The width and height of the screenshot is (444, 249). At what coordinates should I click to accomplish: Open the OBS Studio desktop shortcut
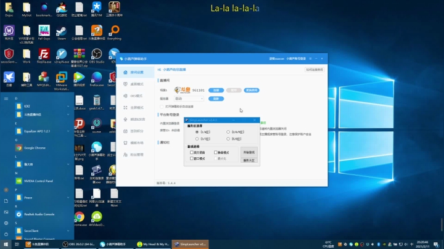[x=97, y=55]
